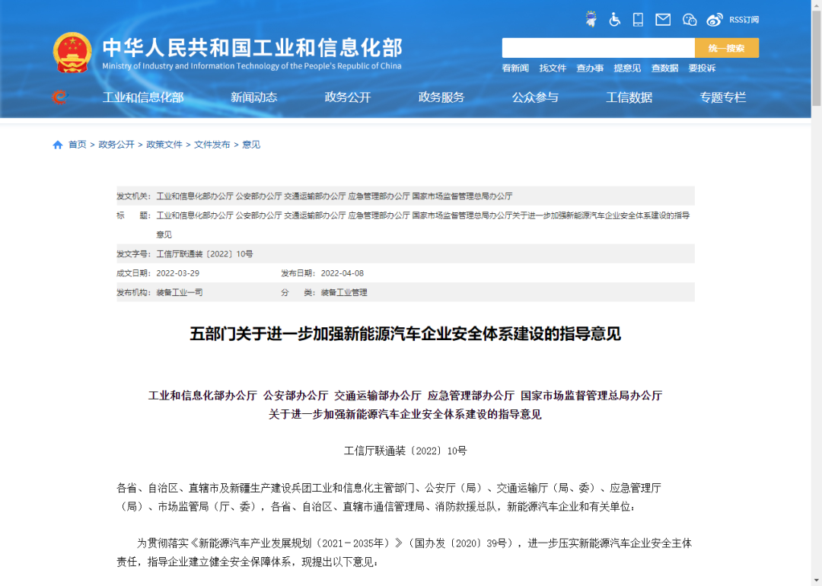This screenshot has width=822, height=586.
Task: Click the heading 五部门关于进一步加强新能源汽车企业安全体系建设的指导意见
Action: [405, 334]
